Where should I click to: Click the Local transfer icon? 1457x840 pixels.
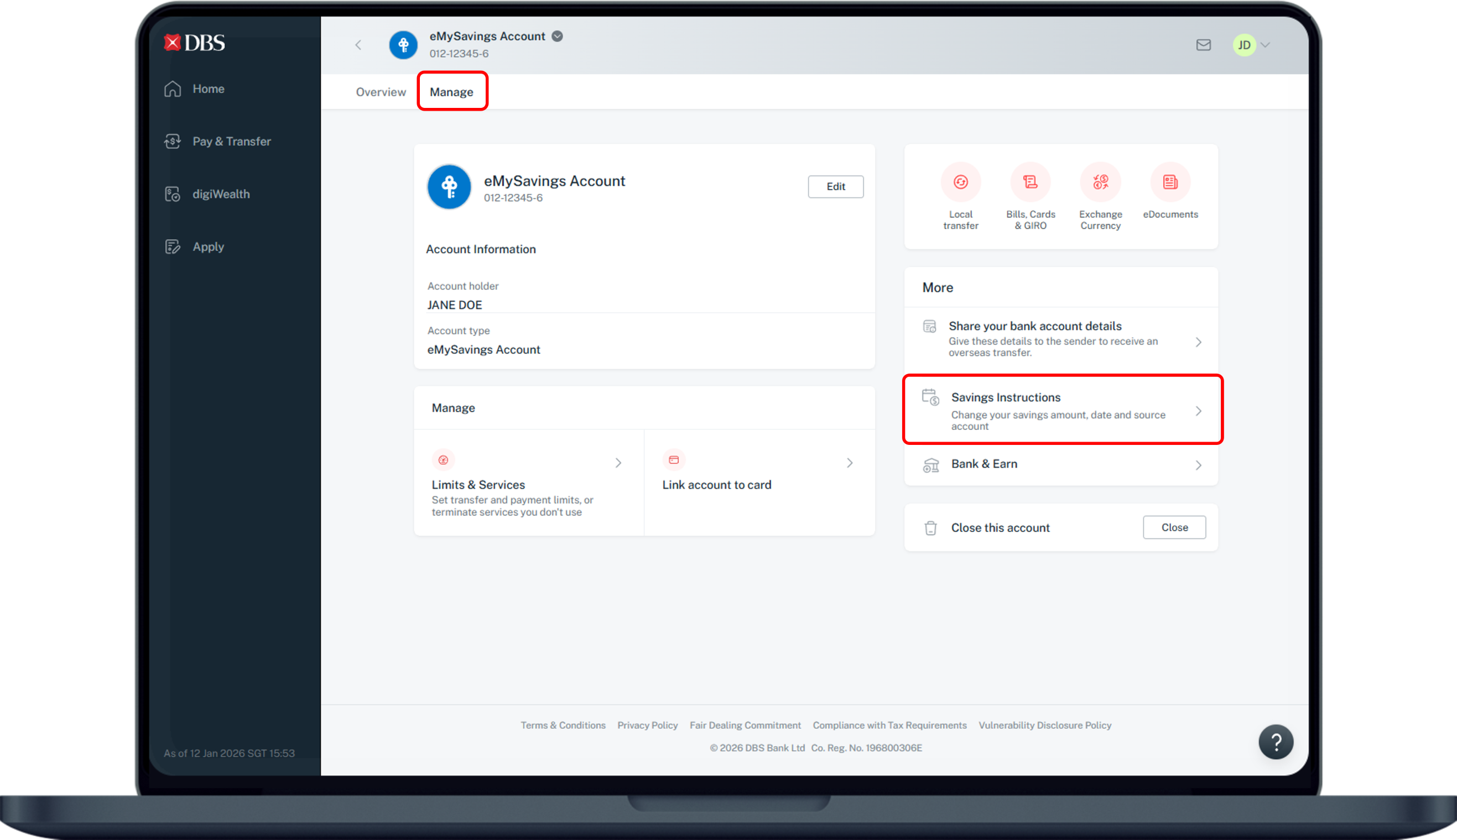point(961,183)
